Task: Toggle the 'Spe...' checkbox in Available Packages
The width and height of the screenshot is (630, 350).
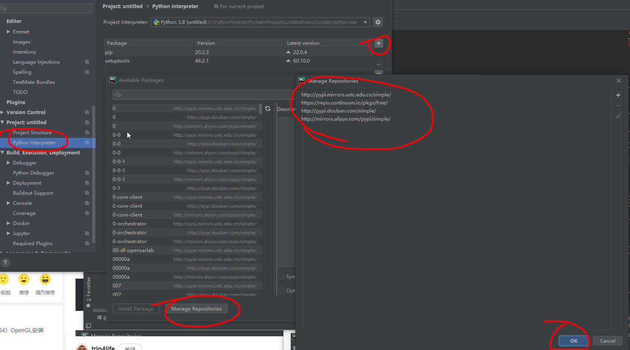Action: coord(281,276)
